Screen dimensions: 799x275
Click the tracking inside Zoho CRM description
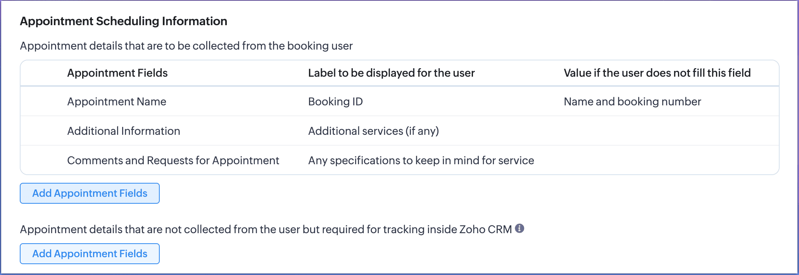[266, 229]
